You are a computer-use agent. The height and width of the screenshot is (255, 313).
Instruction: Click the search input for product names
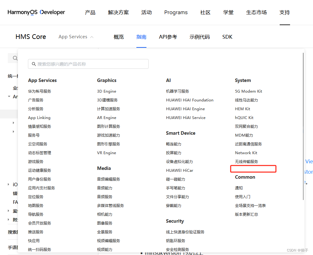[x=88, y=64]
